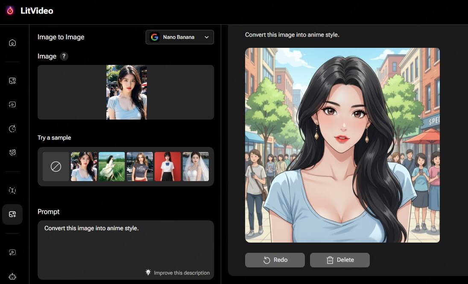Delete the generated anime image
This screenshot has width=468, height=284.
(339, 260)
